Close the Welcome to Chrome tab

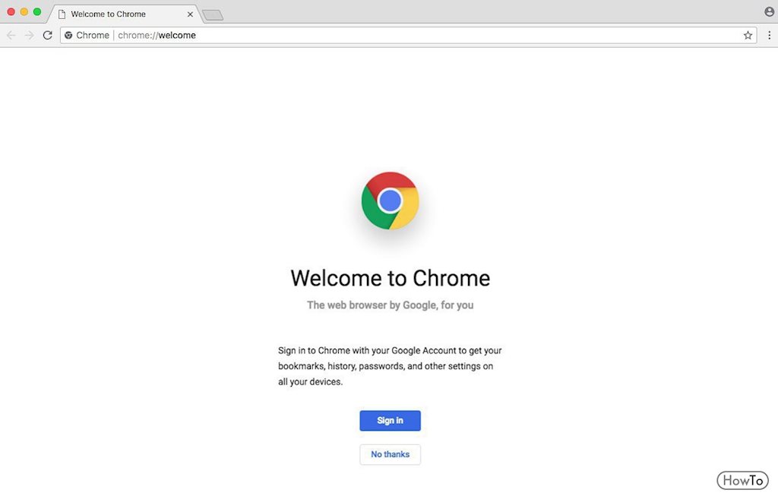pyautogui.click(x=190, y=14)
